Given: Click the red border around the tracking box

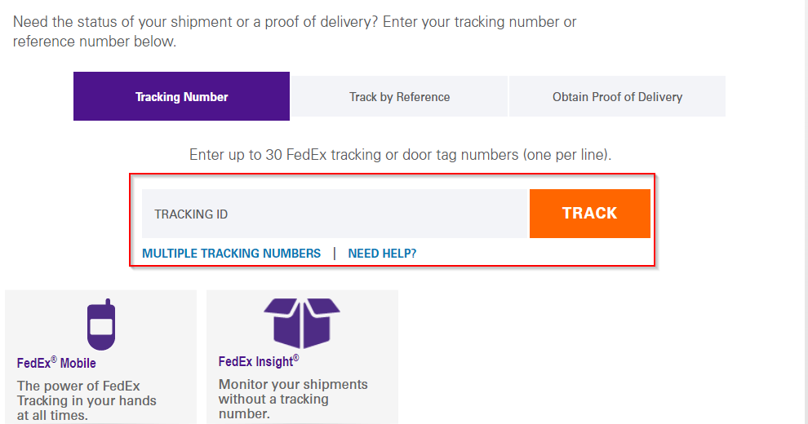Looking at the screenshot, I should 392,174.
